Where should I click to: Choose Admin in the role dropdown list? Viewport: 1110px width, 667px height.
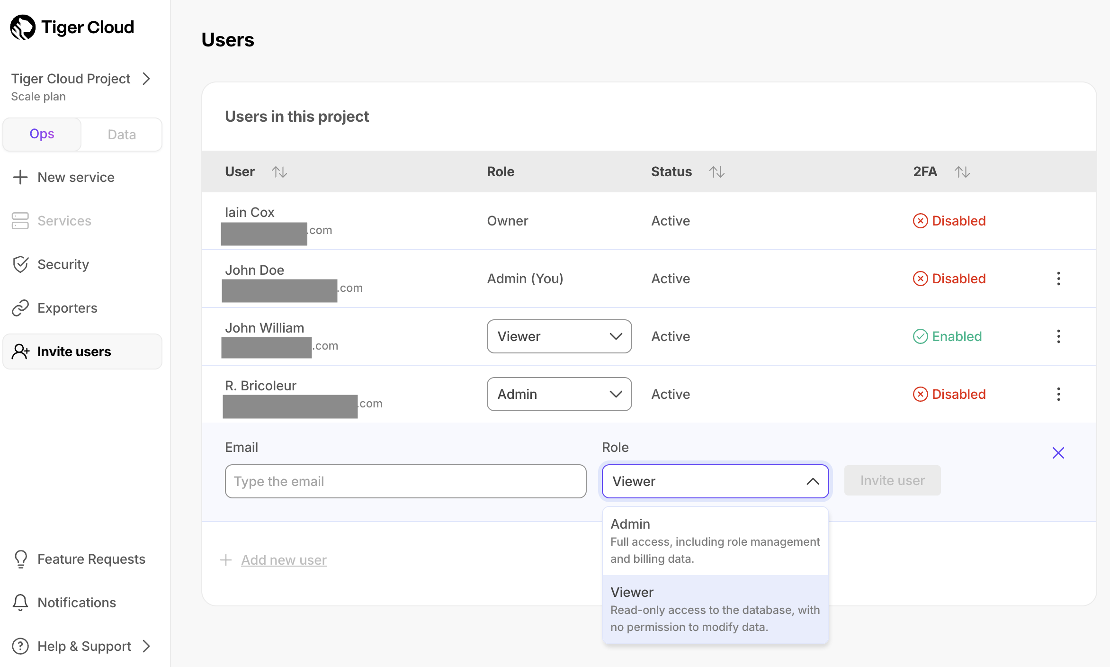coord(715,541)
